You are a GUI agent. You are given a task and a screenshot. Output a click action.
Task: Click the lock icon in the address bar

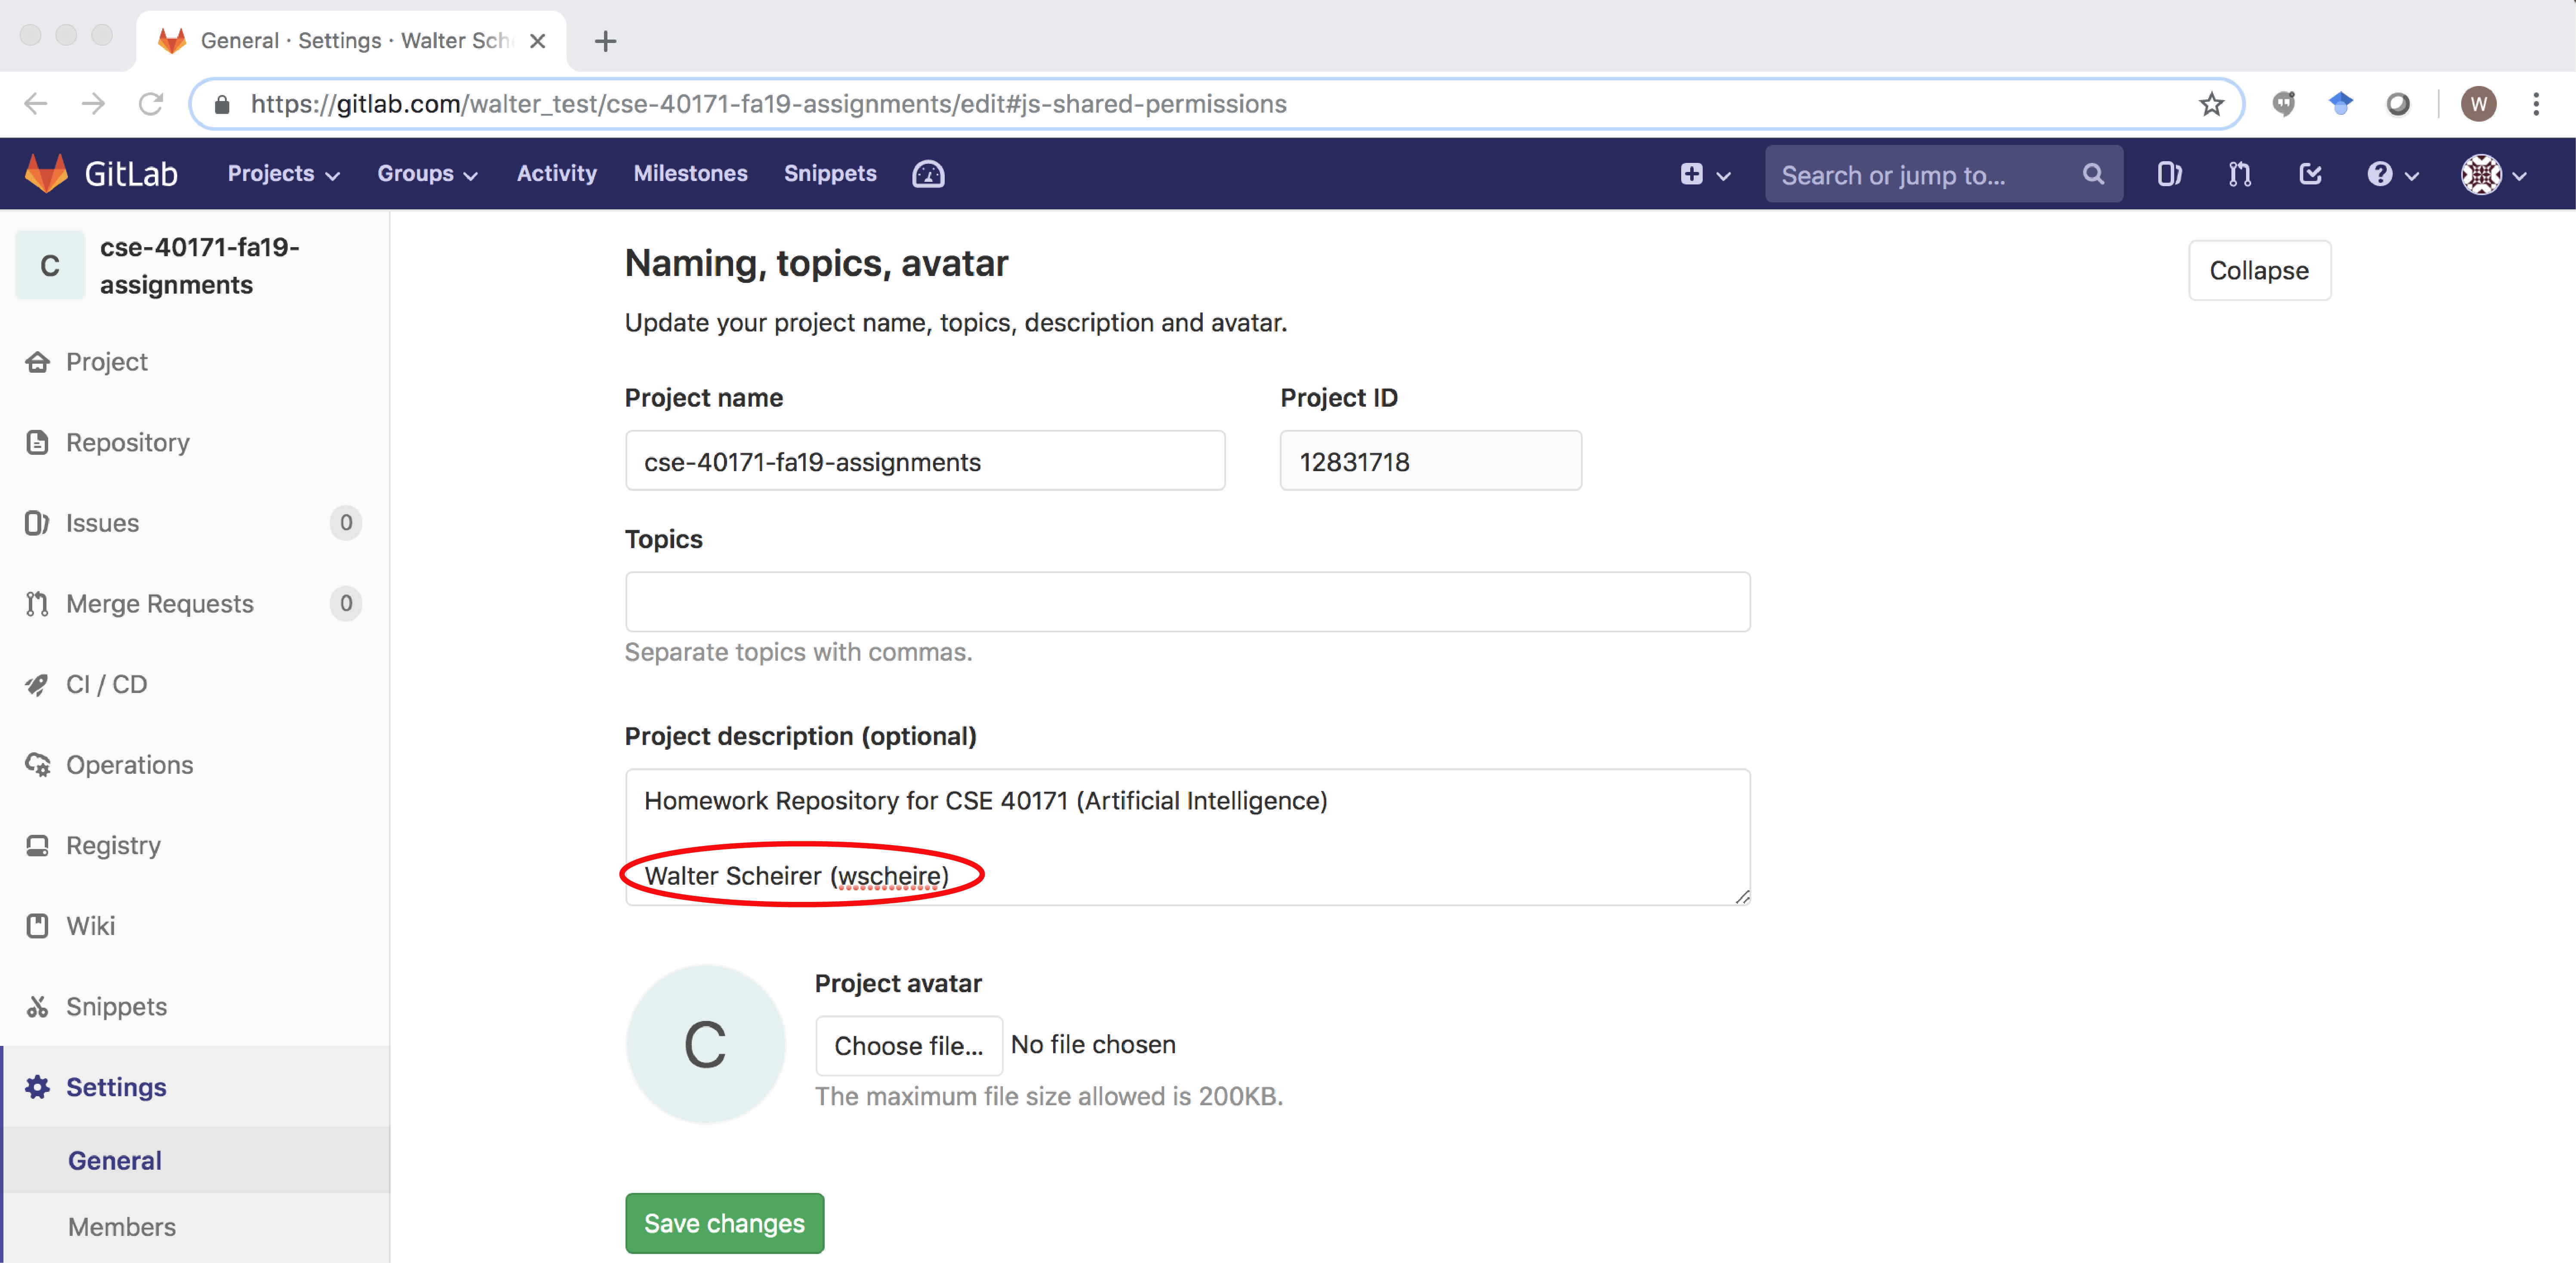tap(222, 104)
